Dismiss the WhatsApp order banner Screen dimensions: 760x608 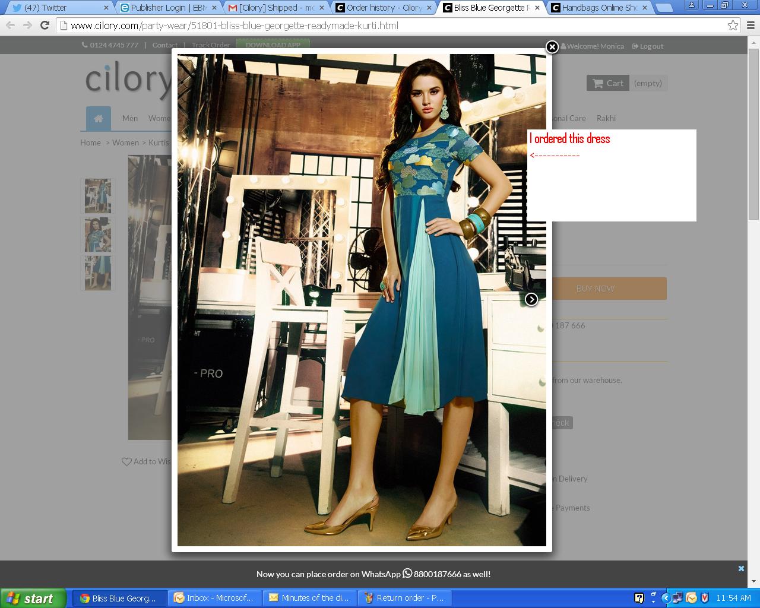[741, 568]
